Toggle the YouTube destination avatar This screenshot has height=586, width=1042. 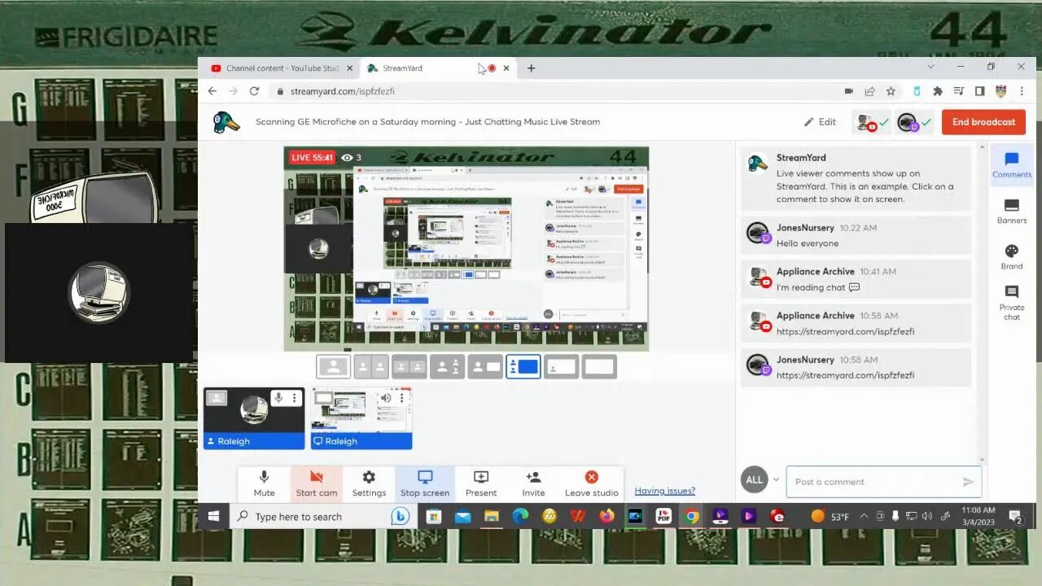coord(871,122)
